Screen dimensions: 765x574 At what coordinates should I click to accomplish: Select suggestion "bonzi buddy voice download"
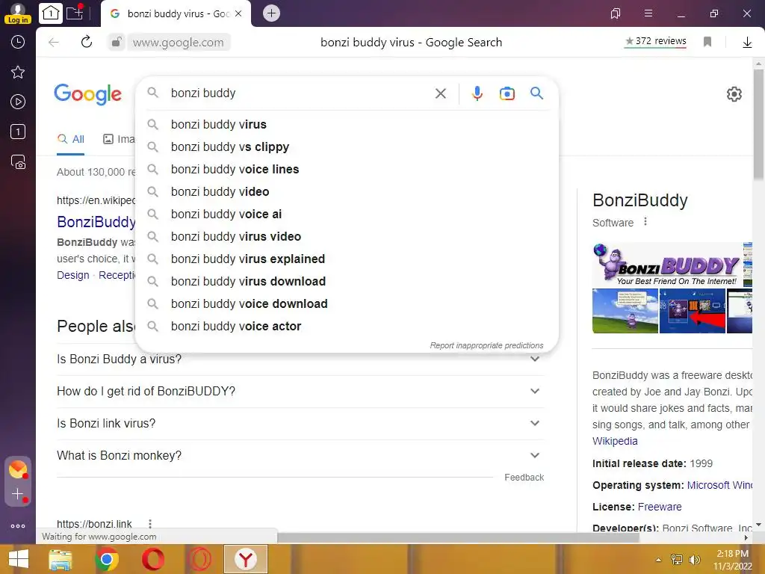[347, 304]
